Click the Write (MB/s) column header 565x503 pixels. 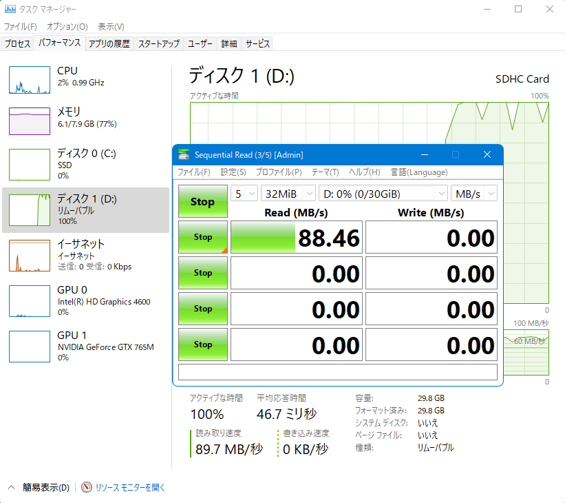coord(431,212)
